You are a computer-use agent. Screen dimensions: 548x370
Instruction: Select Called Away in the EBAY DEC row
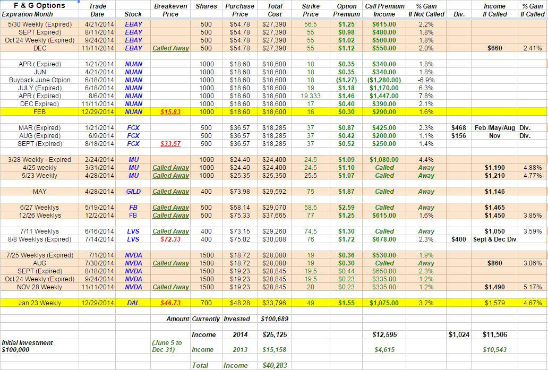click(x=170, y=48)
